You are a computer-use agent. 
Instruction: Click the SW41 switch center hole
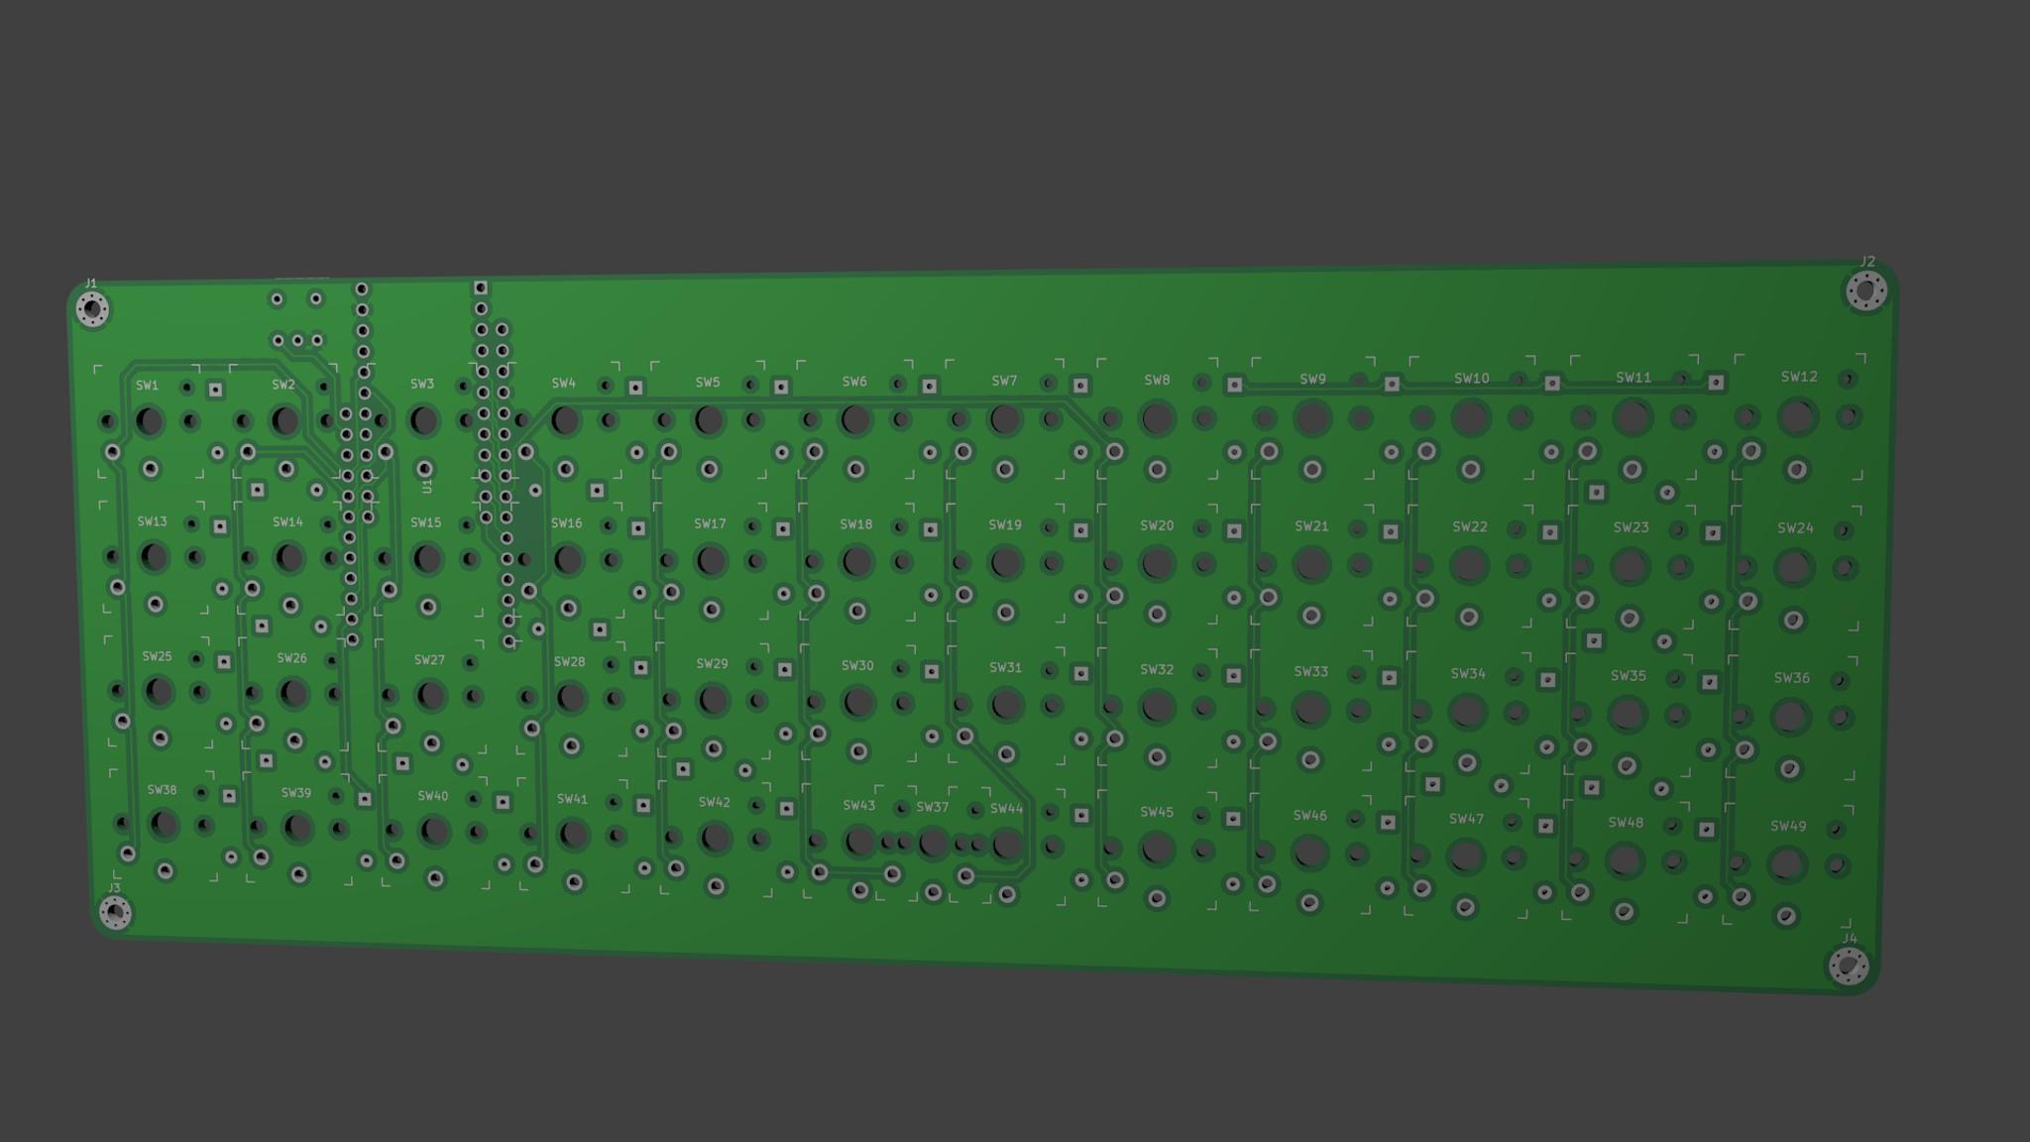click(x=574, y=835)
